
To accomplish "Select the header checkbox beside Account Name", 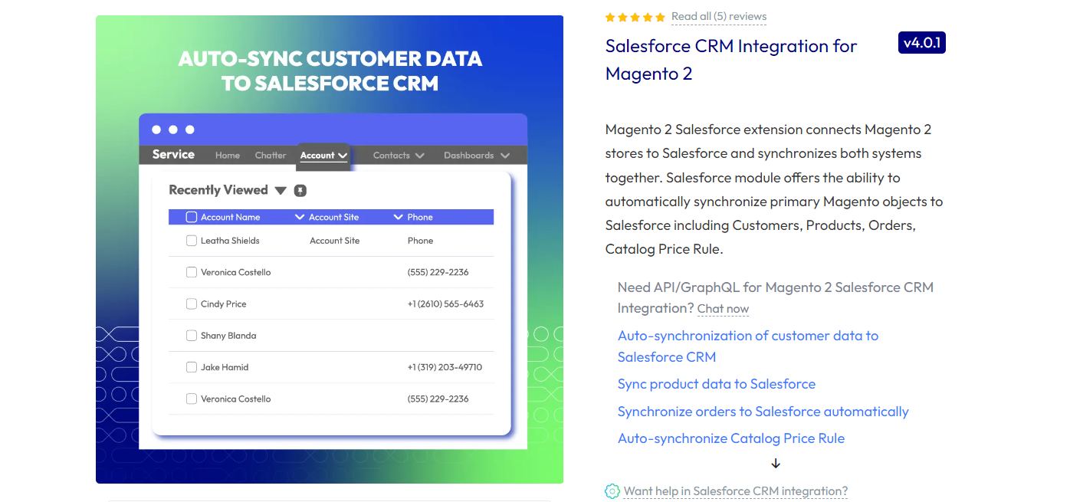I will pos(191,217).
